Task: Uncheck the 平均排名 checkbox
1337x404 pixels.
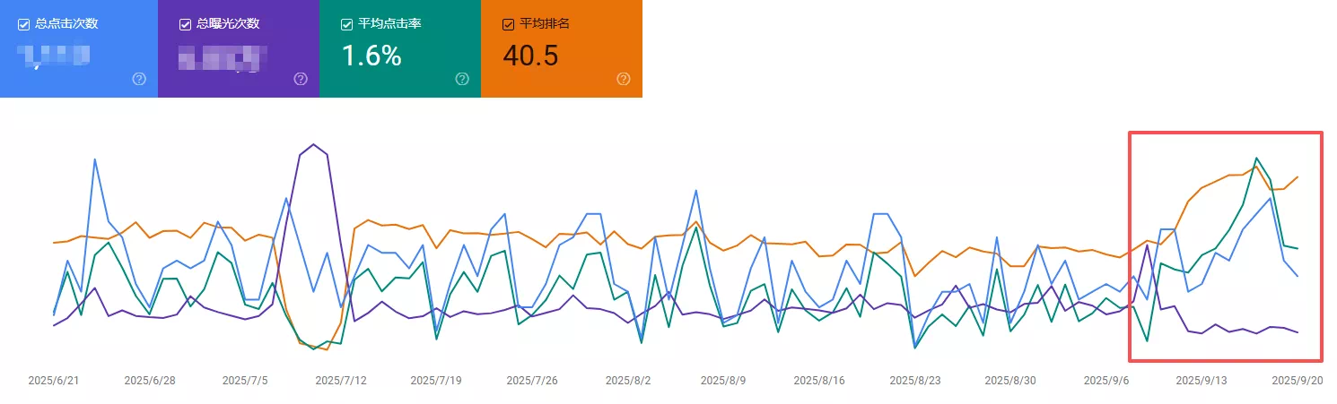Action: tap(508, 24)
